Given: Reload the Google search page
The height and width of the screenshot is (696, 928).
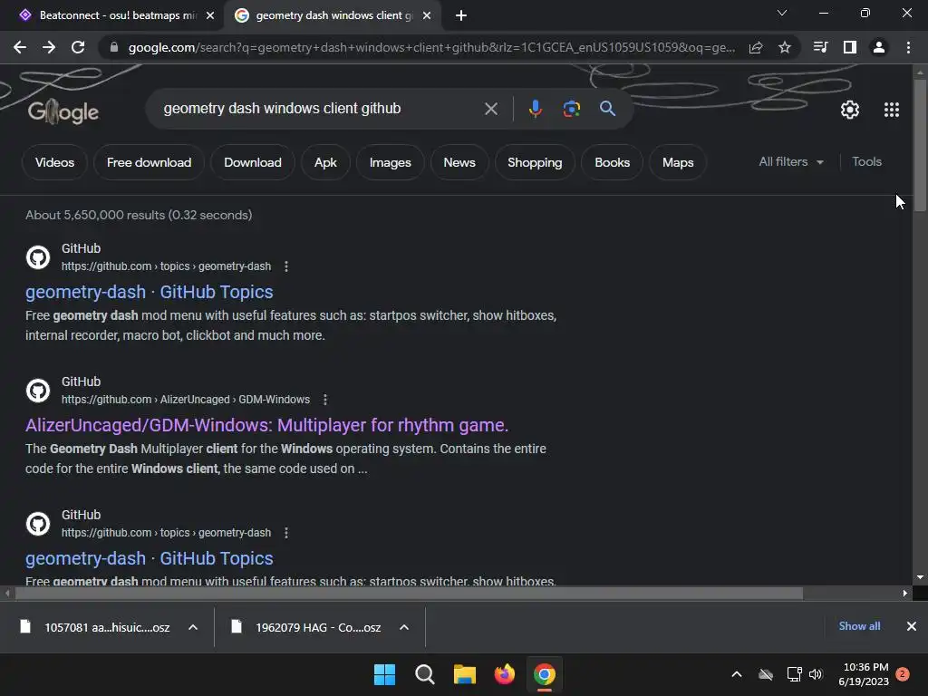Looking at the screenshot, I should [x=78, y=47].
